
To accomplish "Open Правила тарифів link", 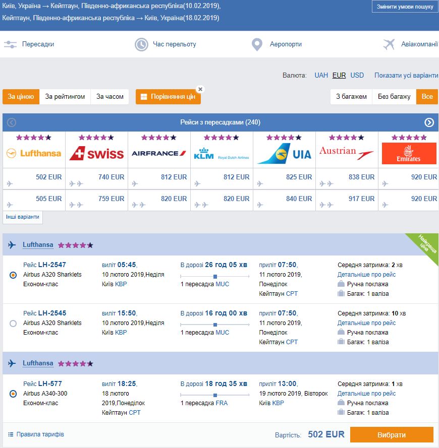I will tap(40, 434).
